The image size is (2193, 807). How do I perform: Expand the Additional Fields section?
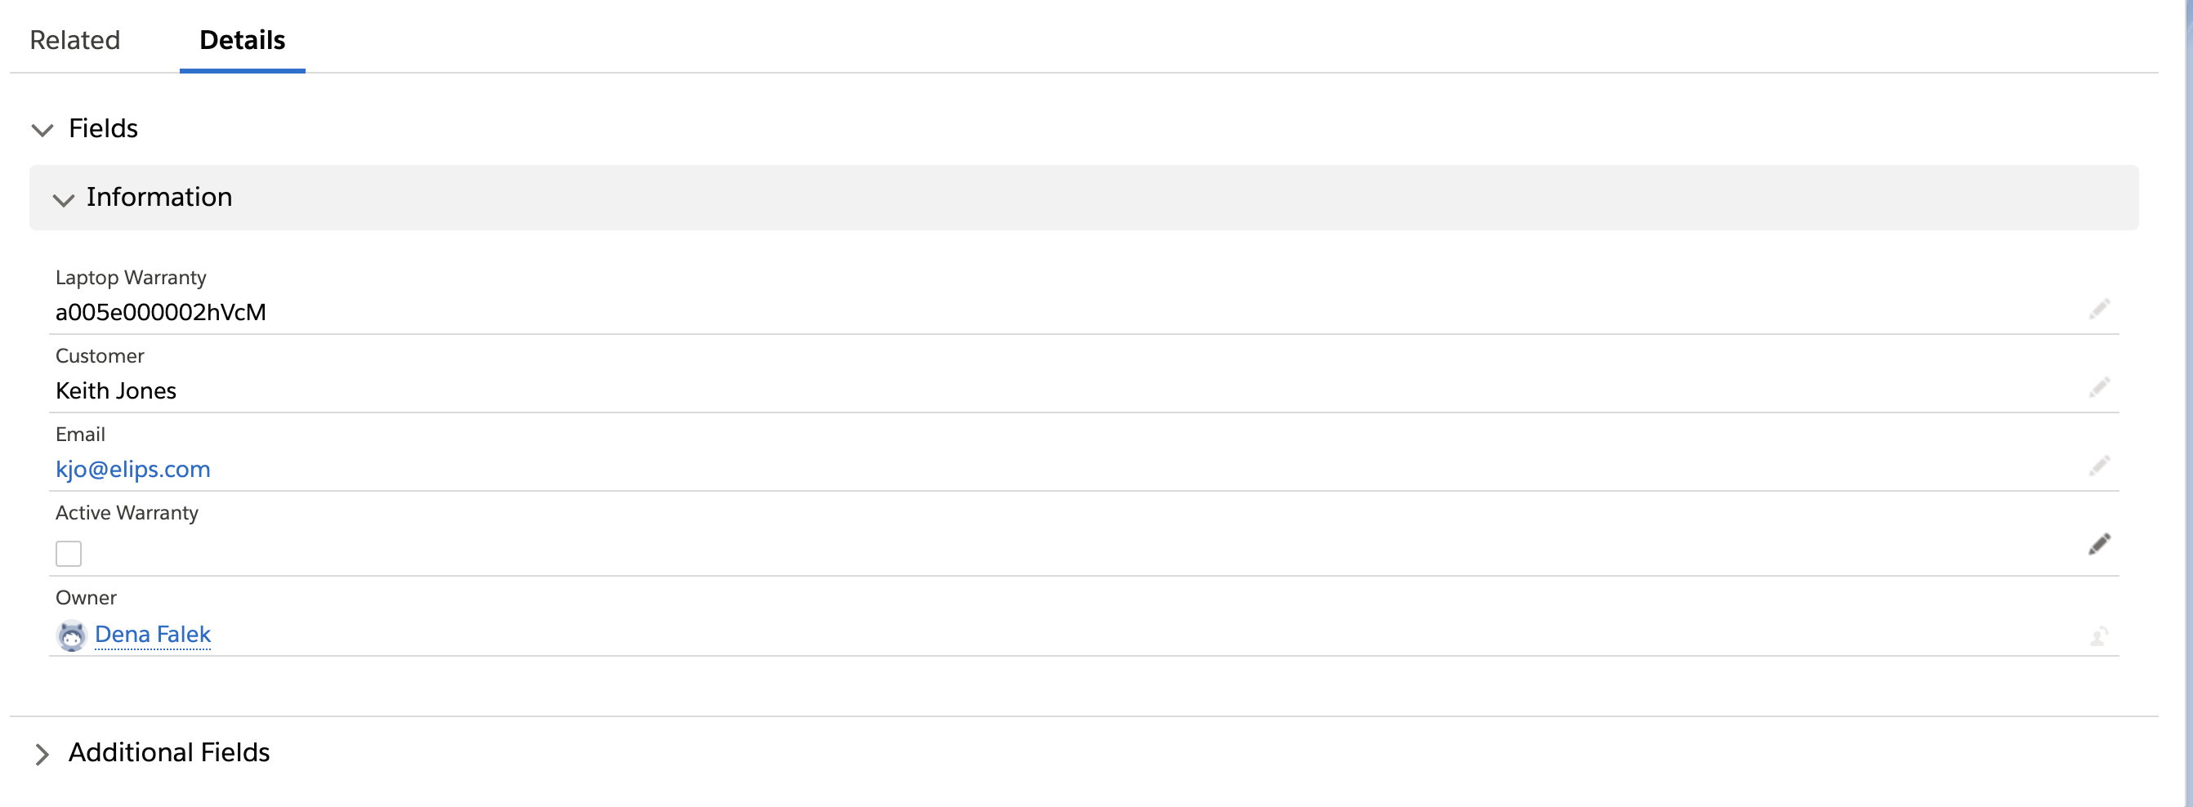click(42, 753)
